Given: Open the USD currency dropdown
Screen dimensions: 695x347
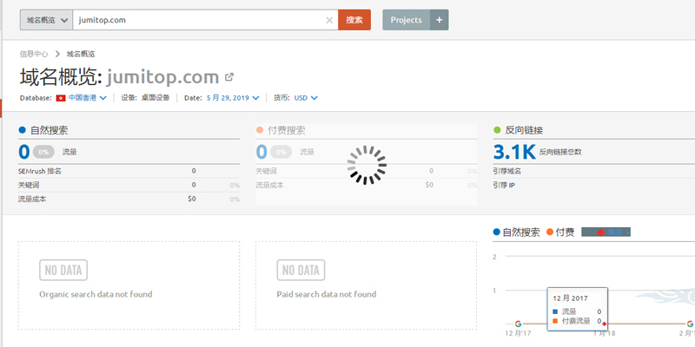Looking at the screenshot, I should coord(306,98).
